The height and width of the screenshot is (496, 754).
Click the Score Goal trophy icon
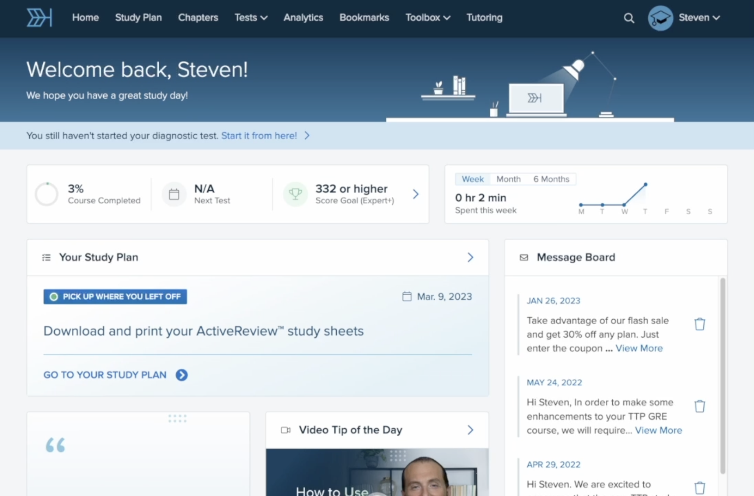[x=295, y=194]
